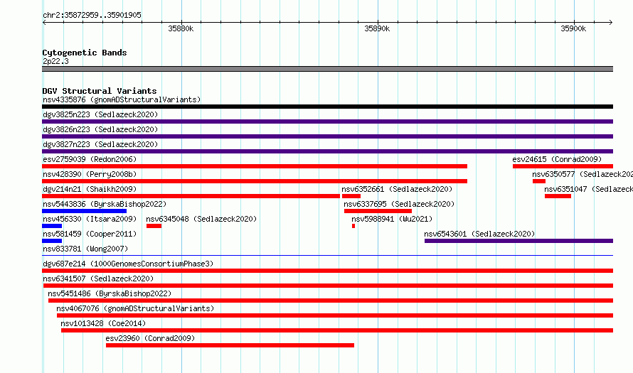This screenshot has height=373, width=633.
Task: Click the red nsv6351047 variant bar
Action: coord(558,196)
